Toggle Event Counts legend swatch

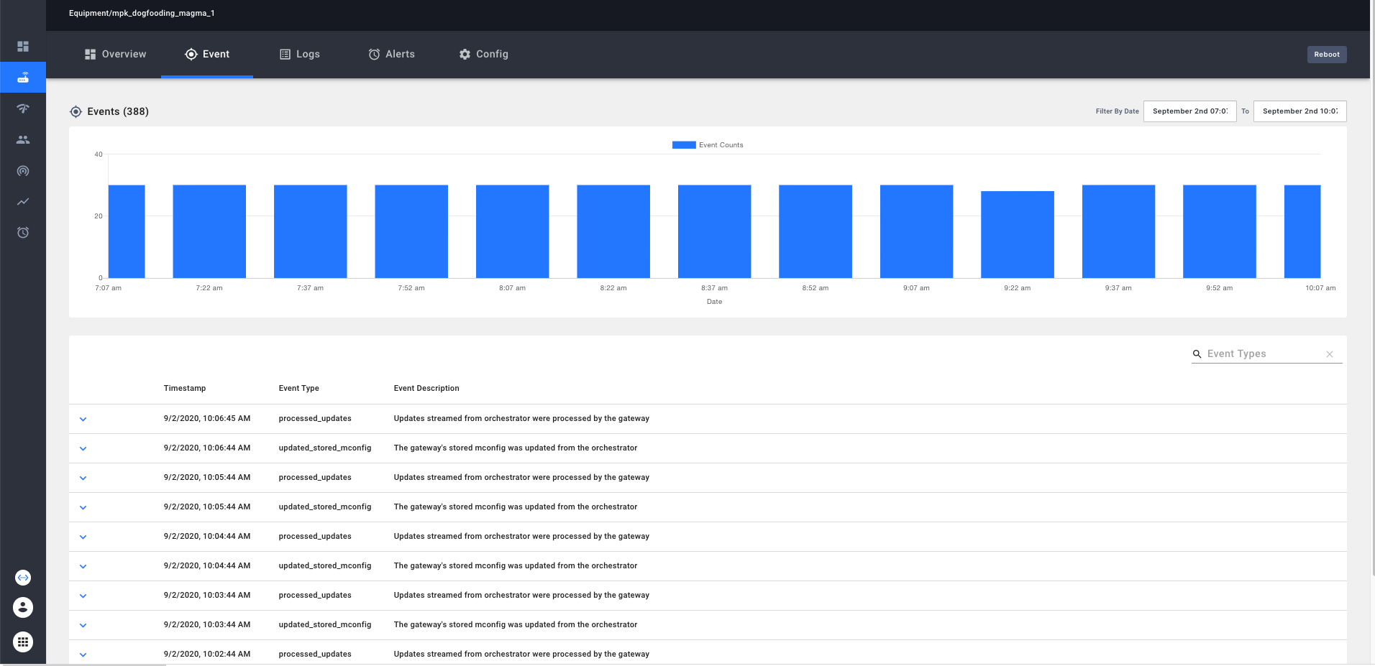683,145
